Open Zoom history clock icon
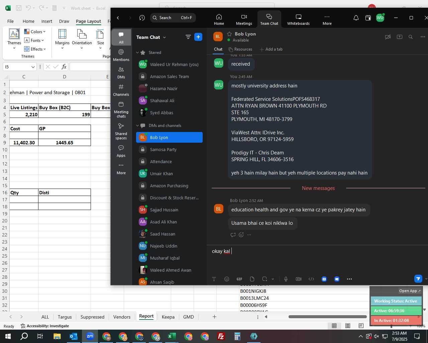Viewport: 428px width, 343px height. (142, 18)
